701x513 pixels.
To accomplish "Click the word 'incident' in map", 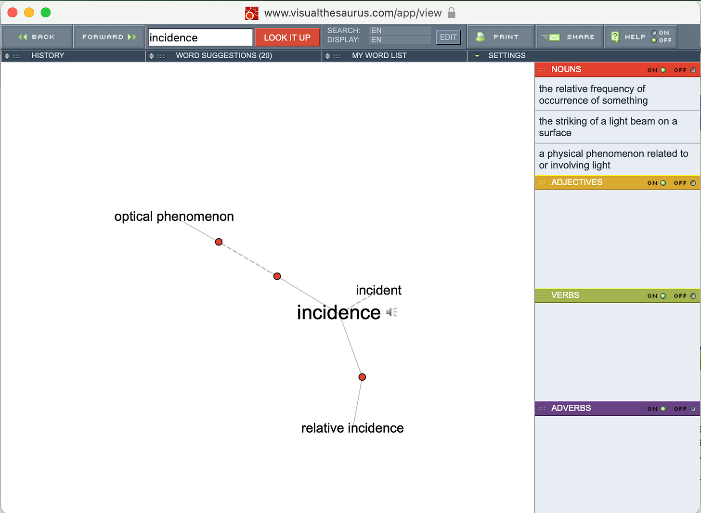I will [378, 290].
